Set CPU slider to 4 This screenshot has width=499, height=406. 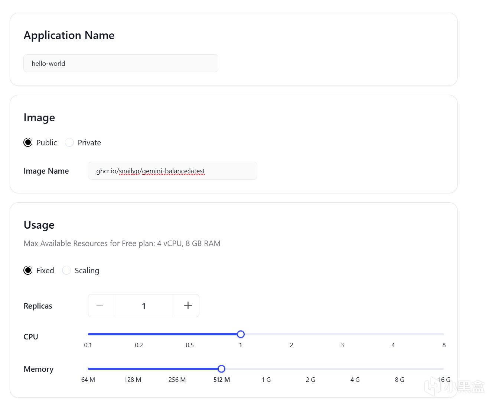393,334
